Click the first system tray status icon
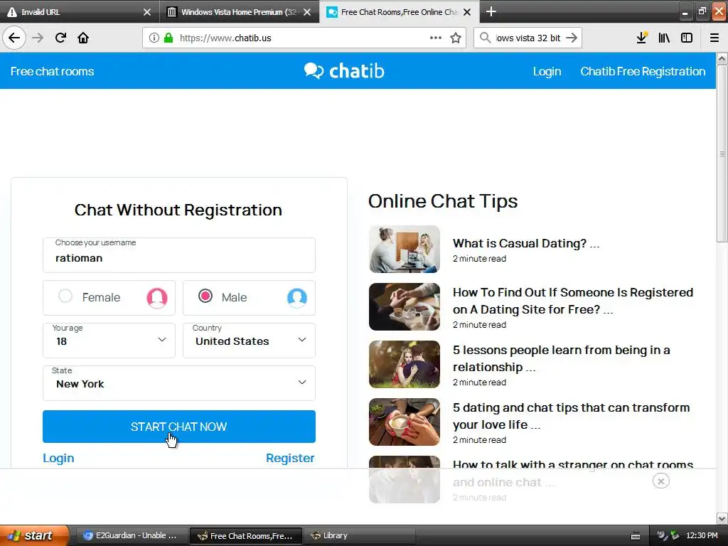This screenshot has height=546, width=728. click(x=662, y=535)
